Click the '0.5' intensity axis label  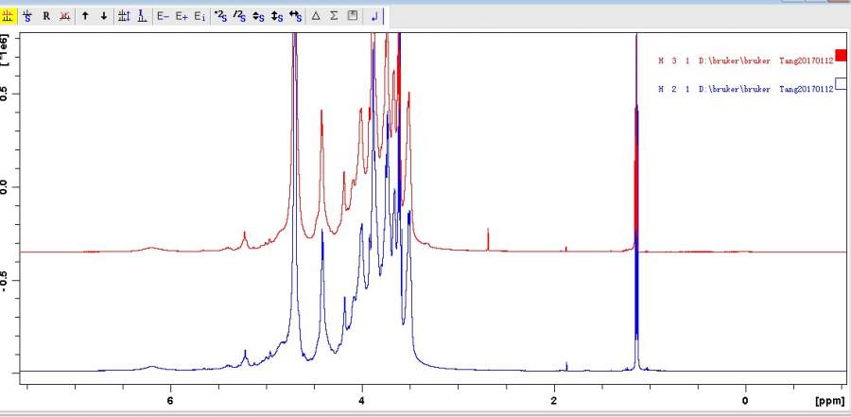(x=6, y=94)
